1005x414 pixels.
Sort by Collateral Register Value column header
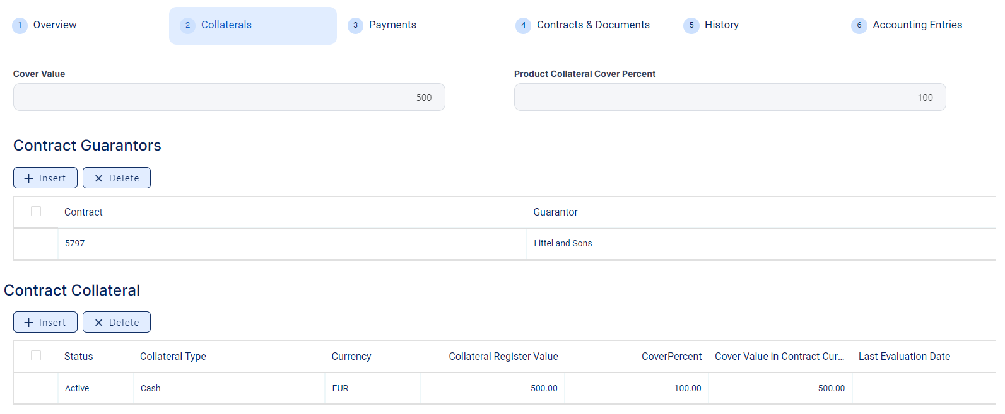pyautogui.click(x=503, y=357)
